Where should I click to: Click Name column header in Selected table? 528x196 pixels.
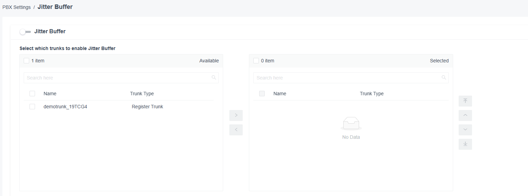(280, 94)
